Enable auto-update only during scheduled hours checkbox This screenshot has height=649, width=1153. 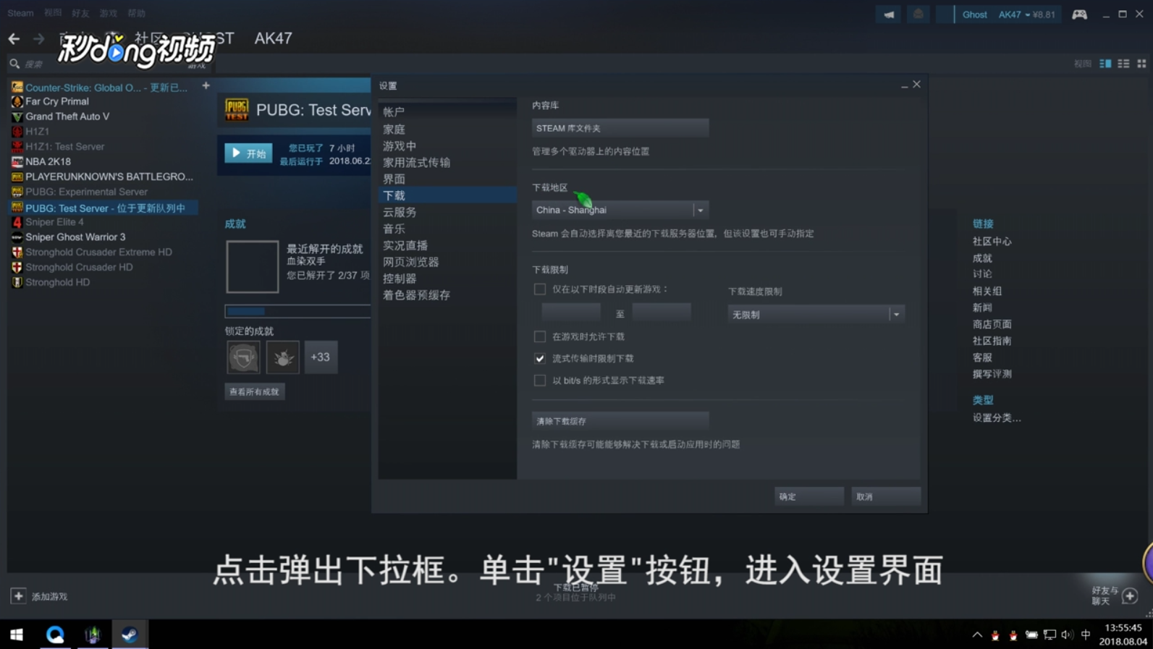coord(540,289)
